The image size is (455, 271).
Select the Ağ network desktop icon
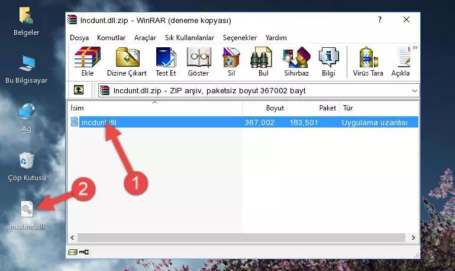point(27,118)
